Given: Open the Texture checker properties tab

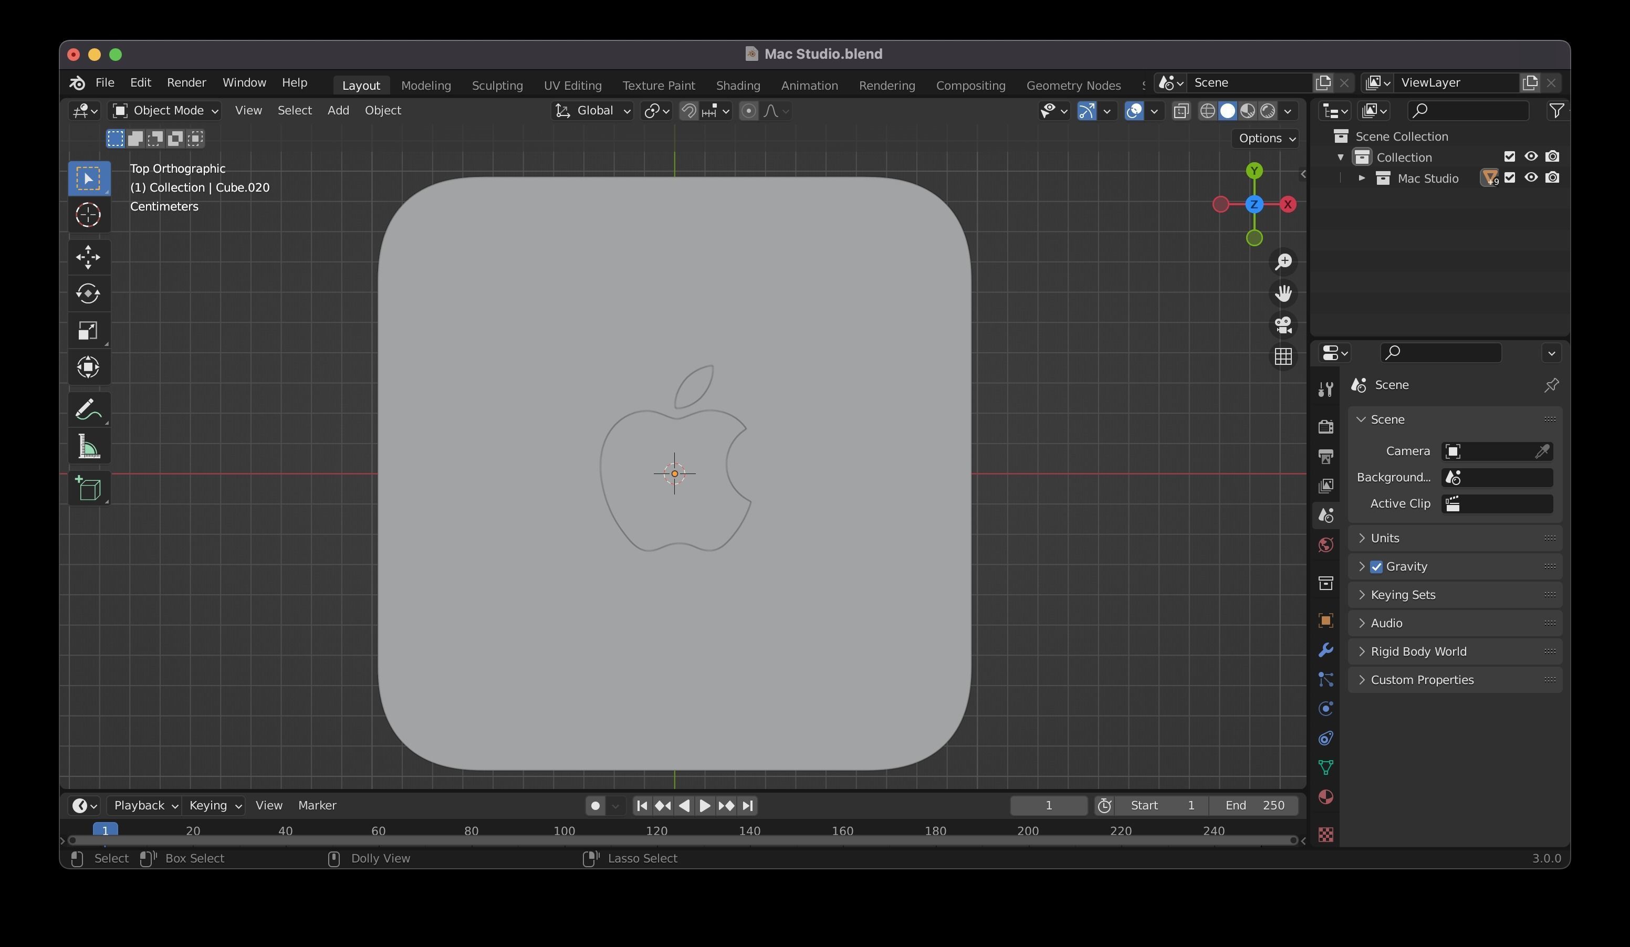Looking at the screenshot, I should pyautogui.click(x=1325, y=835).
